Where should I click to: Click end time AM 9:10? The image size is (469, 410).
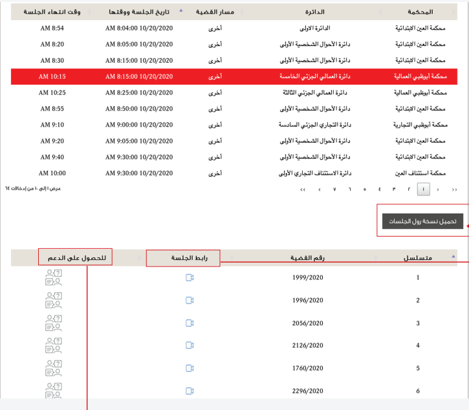click(x=52, y=125)
